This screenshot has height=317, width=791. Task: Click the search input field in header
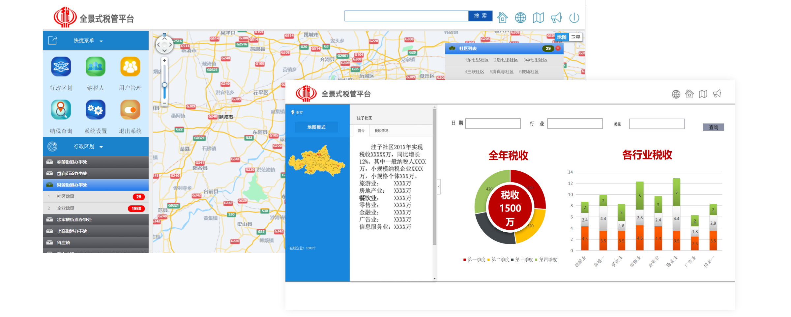[406, 16]
